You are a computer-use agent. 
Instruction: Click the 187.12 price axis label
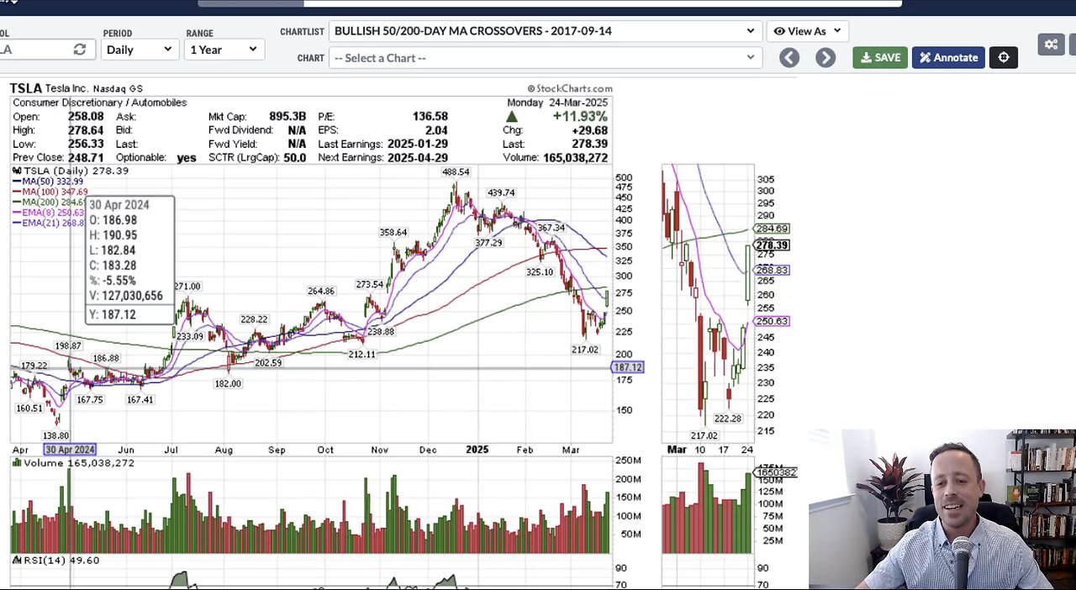(x=628, y=367)
